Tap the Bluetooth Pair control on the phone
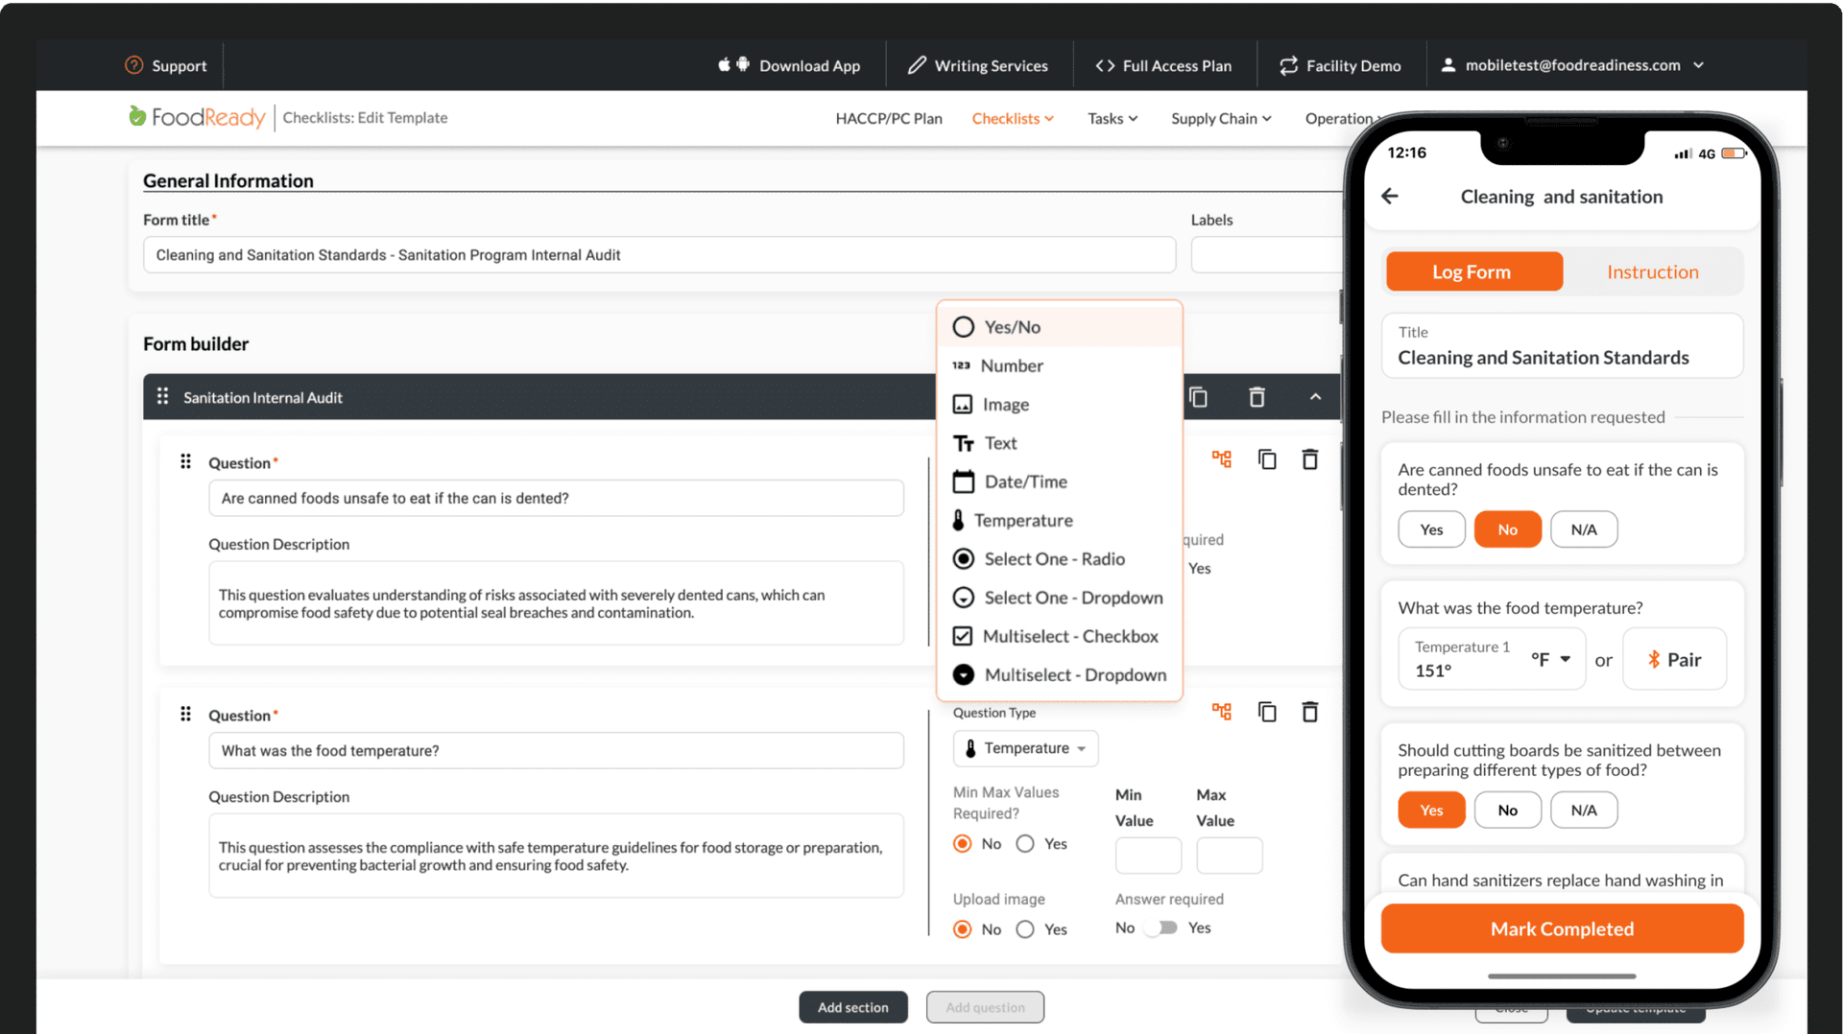1843x1034 pixels. point(1674,659)
